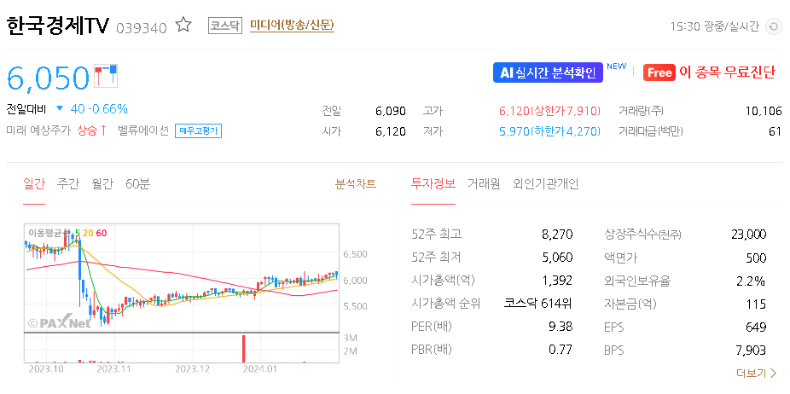Open the 더보기 chevron arrow

pos(774,374)
